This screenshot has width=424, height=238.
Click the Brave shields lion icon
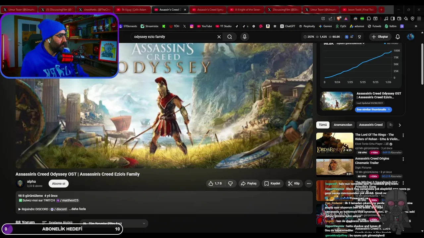tap(339, 19)
